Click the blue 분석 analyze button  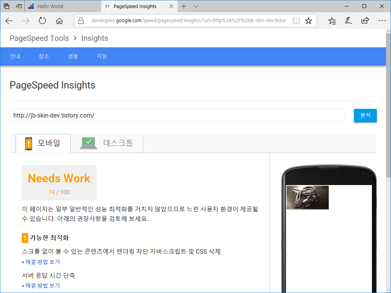click(x=365, y=115)
